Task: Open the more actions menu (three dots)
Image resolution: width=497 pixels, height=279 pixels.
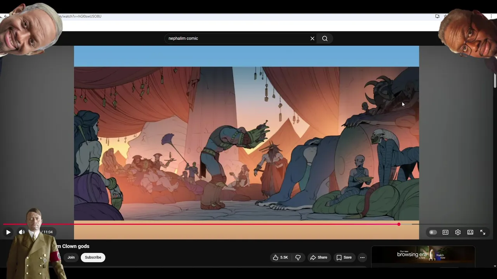Action: [362, 257]
